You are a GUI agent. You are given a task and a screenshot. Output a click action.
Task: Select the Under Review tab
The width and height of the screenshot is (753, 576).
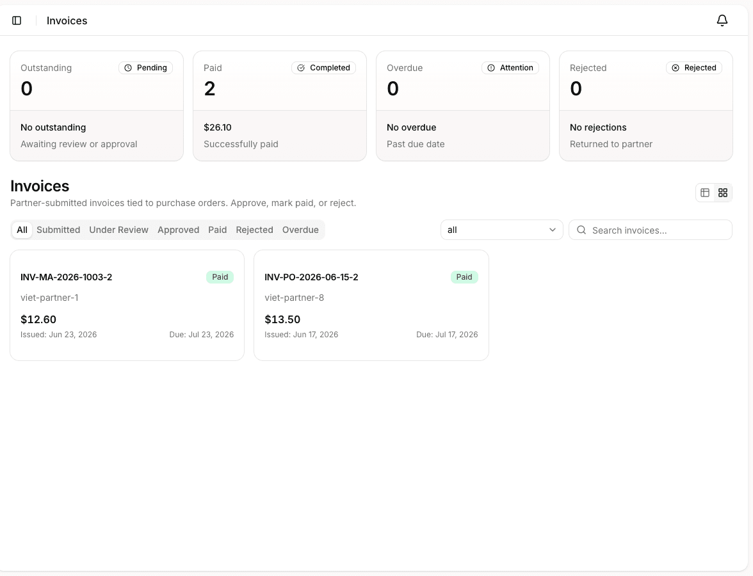(118, 230)
